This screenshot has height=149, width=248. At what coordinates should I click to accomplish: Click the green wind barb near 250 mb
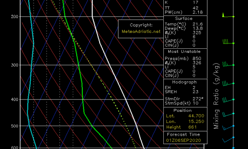coord(228,42)
